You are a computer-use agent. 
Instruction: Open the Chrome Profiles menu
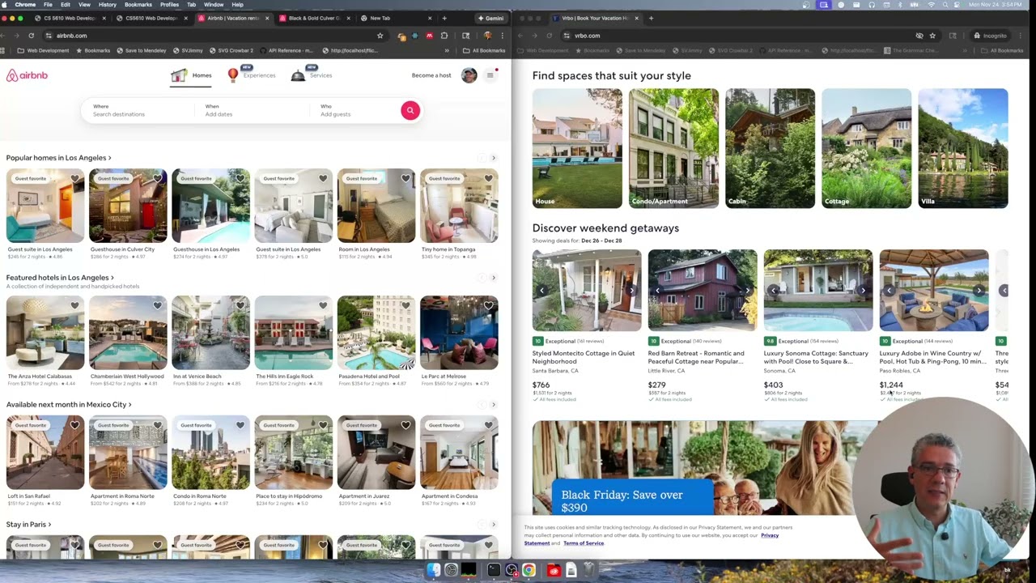[169, 5]
